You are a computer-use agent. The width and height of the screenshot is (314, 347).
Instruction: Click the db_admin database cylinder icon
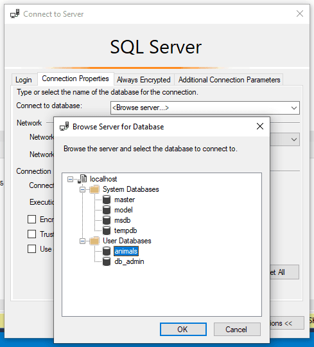coord(107,261)
